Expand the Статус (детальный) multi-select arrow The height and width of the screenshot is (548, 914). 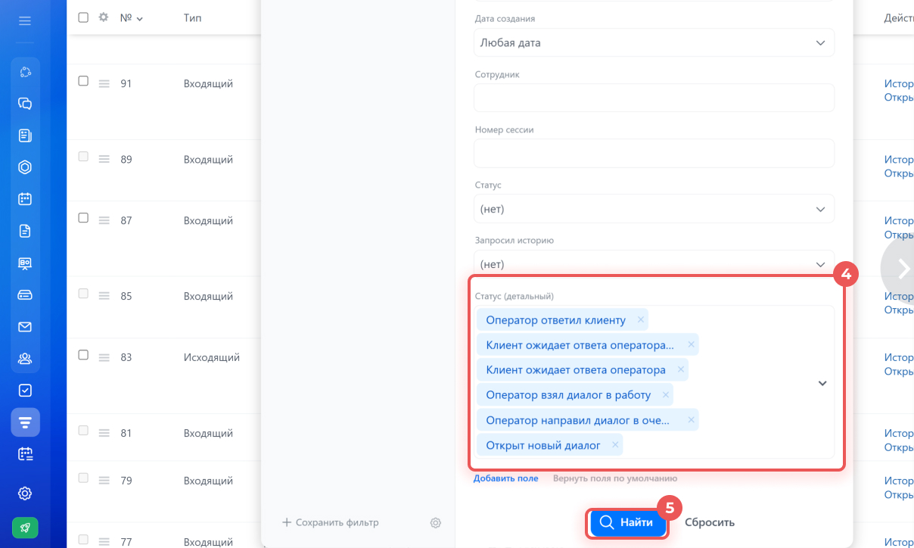[x=822, y=383]
